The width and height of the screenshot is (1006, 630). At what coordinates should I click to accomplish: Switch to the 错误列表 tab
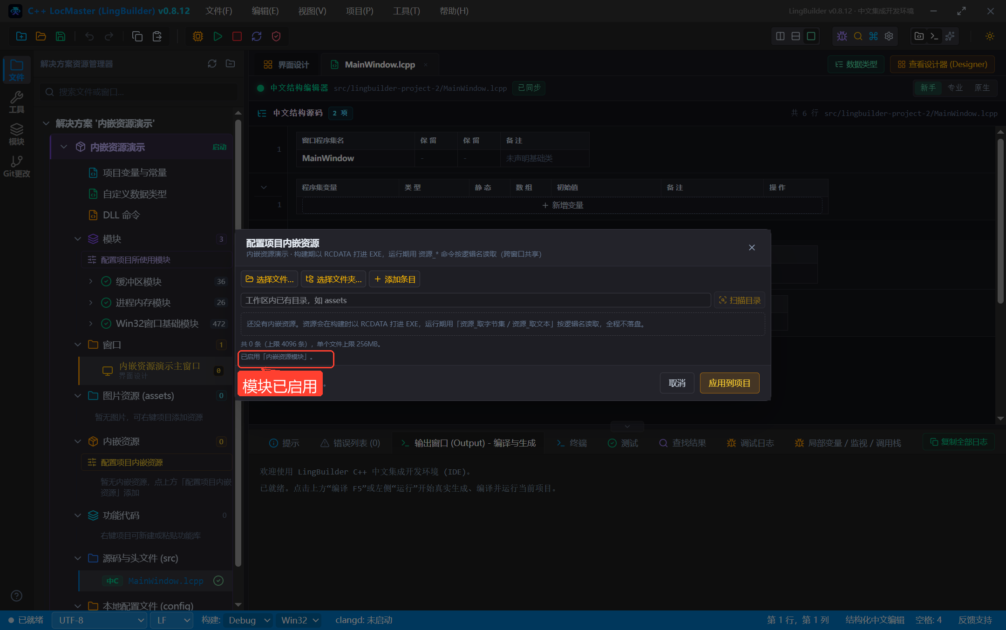pos(350,443)
